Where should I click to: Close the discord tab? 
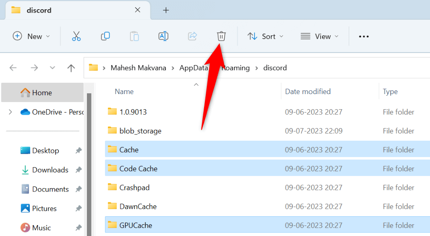coord(138,10)
